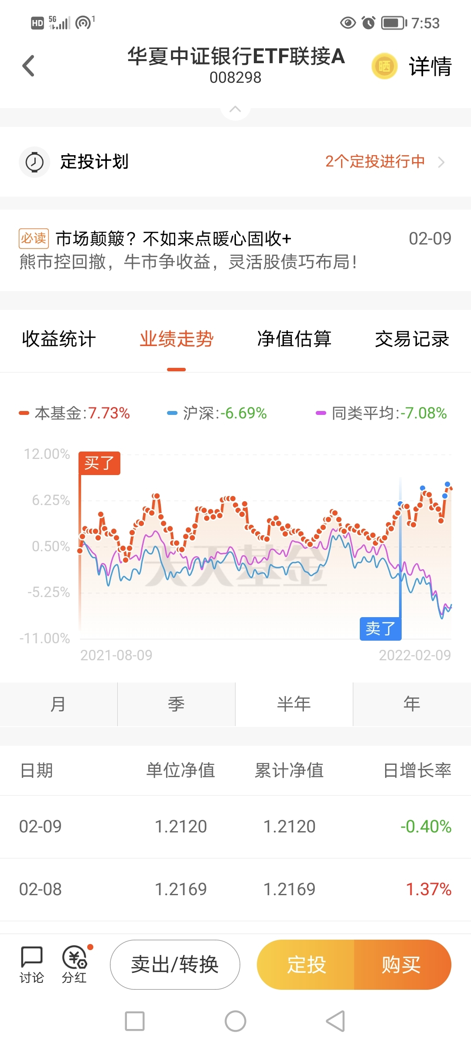Select the 季 period option
471x1046 pixels.
(176, 704)
